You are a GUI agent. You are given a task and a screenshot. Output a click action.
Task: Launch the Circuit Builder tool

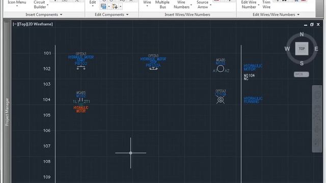tap(39, 5)
